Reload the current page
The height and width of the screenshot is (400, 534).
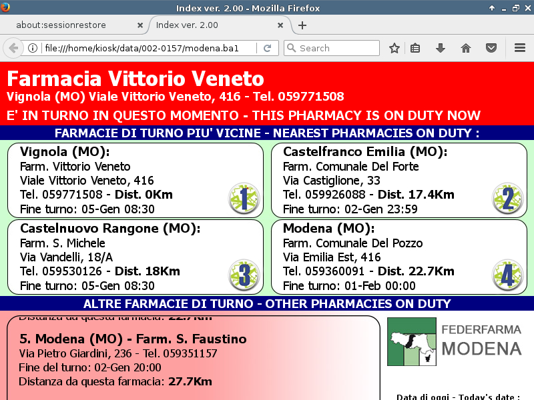click(x=267, y=48)
